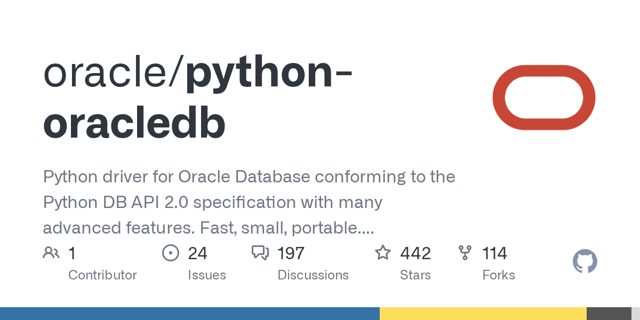
Task: Click the oracle/ owner name
Action: click(114, 73)
